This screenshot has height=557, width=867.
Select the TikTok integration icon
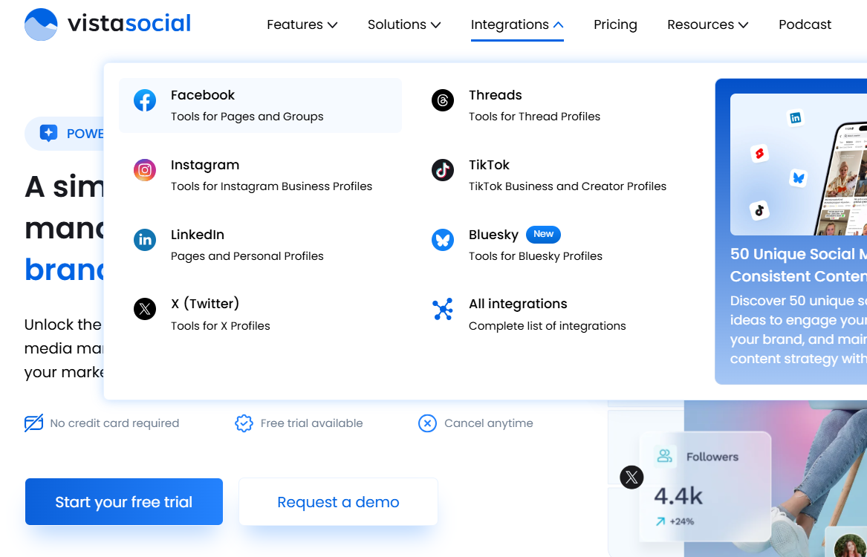pos(443,170)
